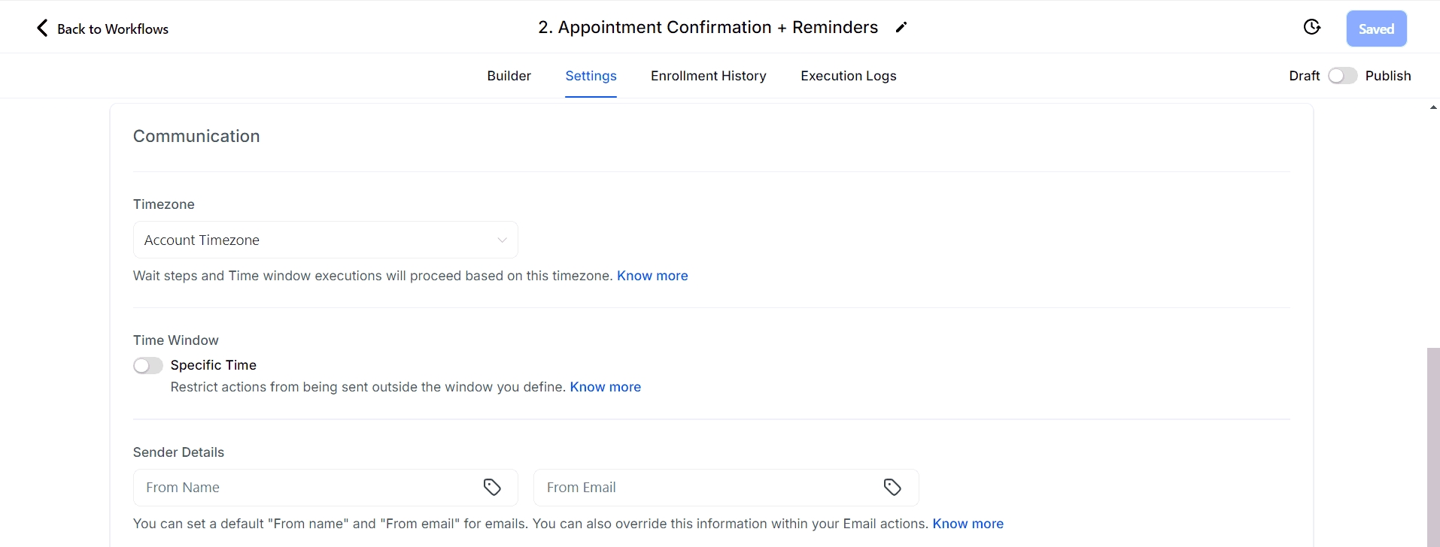Open the Enrollment History tab

[x=708, y=76]
